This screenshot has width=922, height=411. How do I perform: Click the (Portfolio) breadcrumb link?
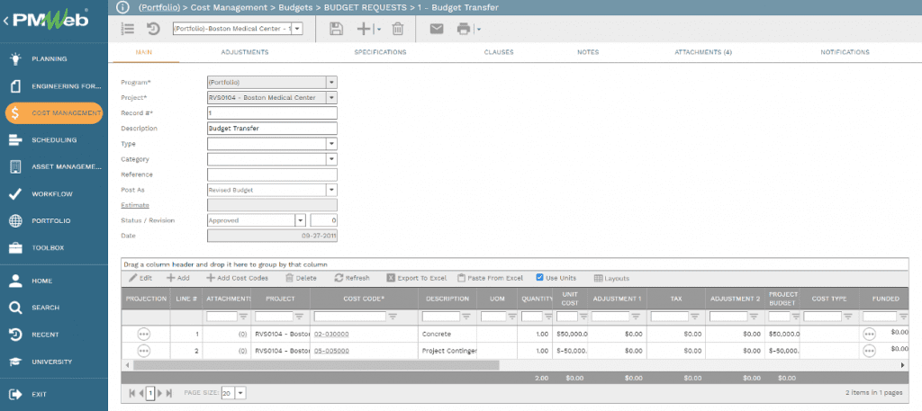coord(158,7)
